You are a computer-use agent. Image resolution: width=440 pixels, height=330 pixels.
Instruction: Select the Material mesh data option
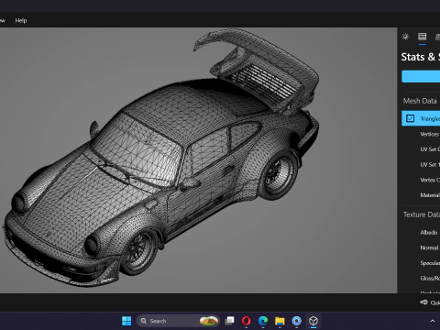tap(430, 195)
